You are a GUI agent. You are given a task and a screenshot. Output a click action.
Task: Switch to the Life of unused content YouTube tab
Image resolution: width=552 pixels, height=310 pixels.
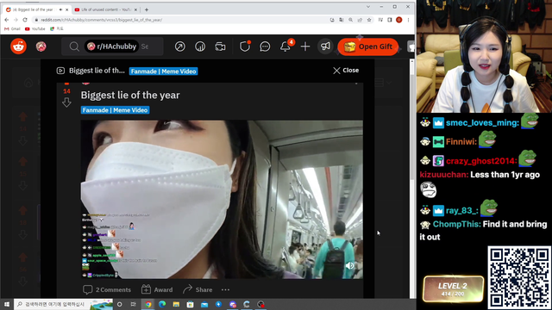tap(105, 9)
